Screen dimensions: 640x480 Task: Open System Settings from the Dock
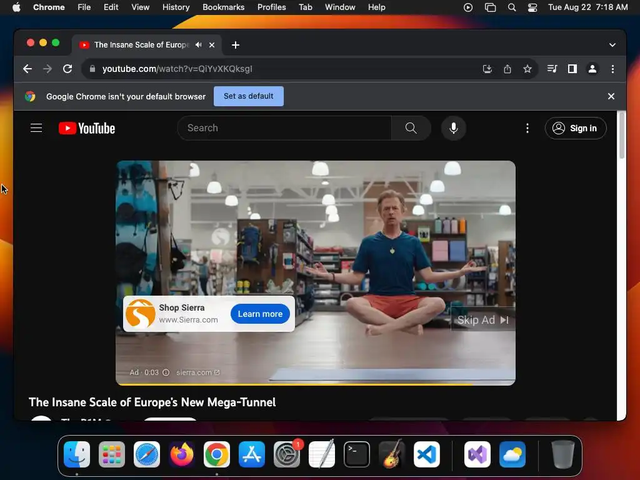(x=287, y=454)
